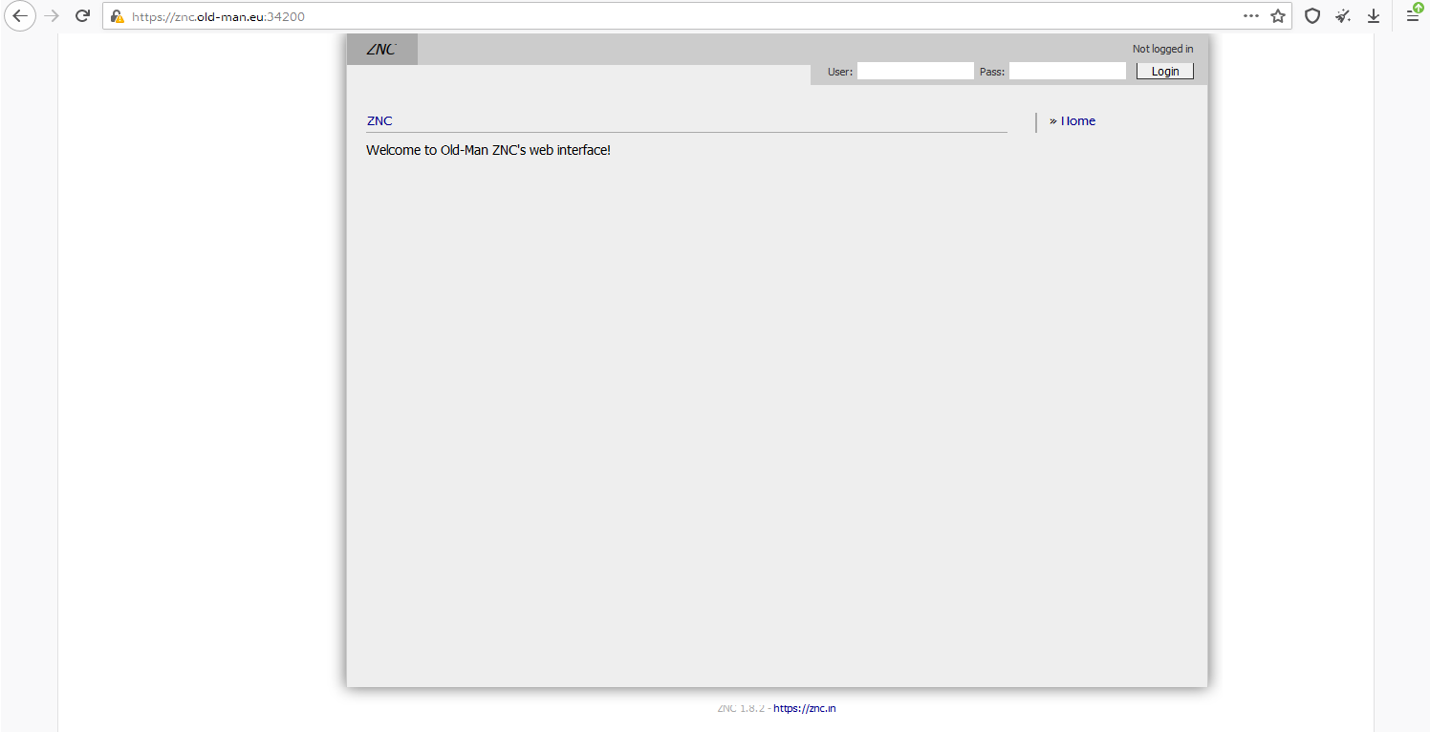Click the address bar URL text
Viewport: 1430px width, 732px height.
[x=219, y=16]
